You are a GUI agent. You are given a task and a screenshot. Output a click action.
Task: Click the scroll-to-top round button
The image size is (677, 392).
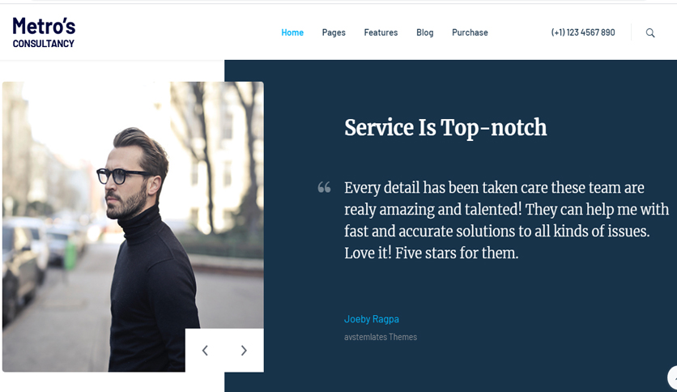673,378
